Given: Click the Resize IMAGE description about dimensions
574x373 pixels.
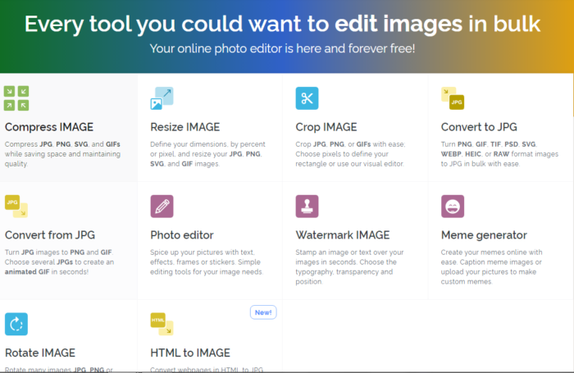Looking at the screenshot, I should point(207,154).
